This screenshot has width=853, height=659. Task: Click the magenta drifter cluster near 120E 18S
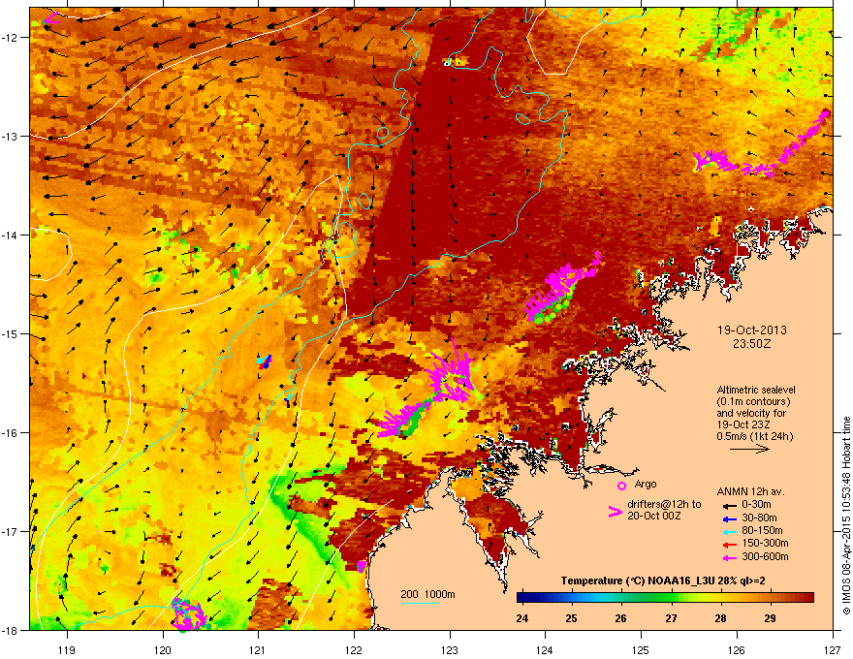tap(189, 614)
